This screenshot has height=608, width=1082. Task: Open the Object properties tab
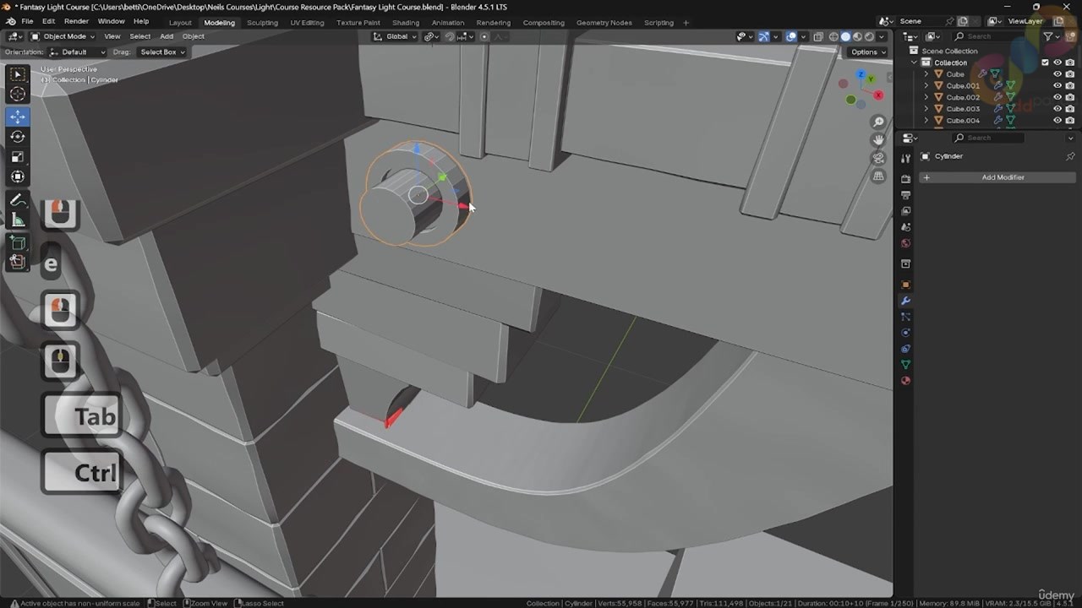(905, 285)
